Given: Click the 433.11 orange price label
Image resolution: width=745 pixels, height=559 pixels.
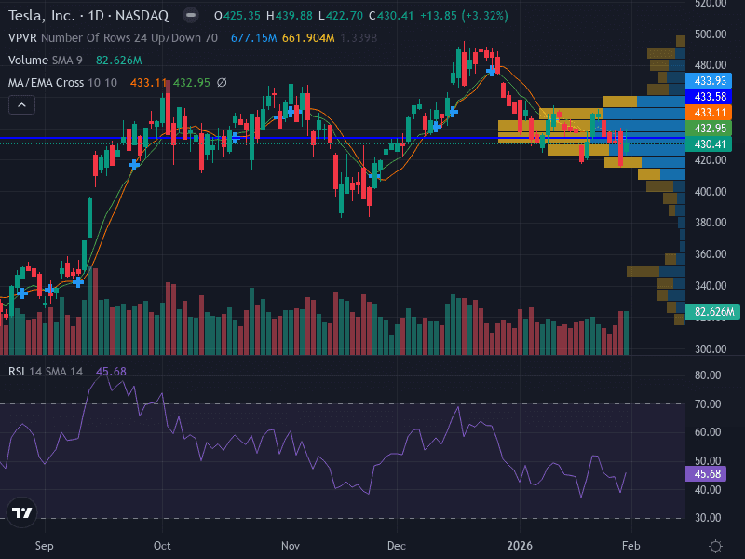Looking at the screenshot, I should (709, 113).
